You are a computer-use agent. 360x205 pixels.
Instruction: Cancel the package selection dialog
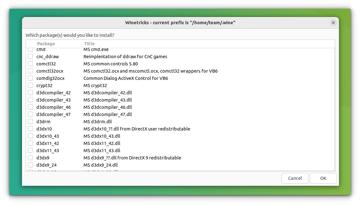coord(295,178)
